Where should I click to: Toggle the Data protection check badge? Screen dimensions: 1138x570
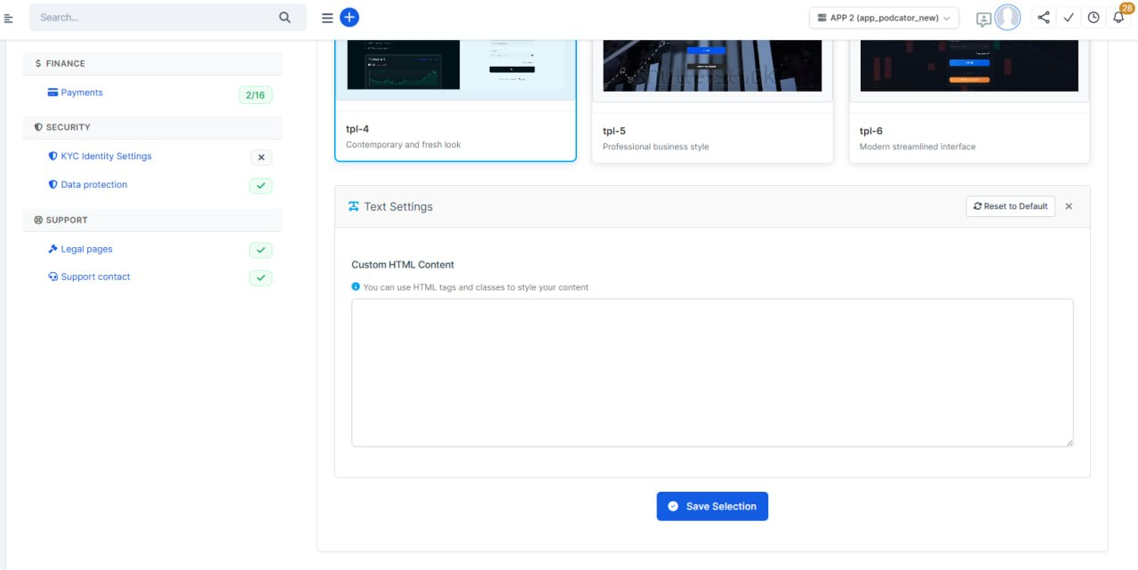click(260, 186)
